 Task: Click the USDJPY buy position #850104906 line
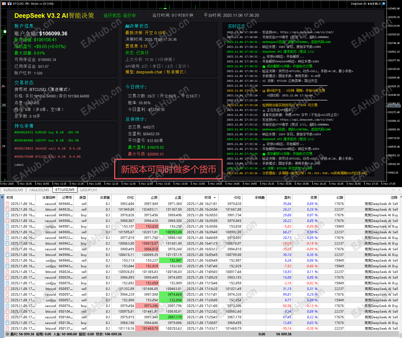coord(47,140)
